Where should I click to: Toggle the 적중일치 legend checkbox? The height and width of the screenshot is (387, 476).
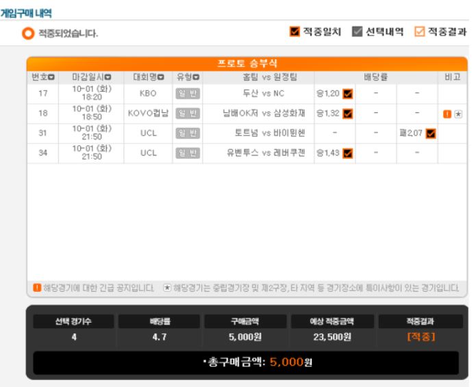click(x=295, y=32)
